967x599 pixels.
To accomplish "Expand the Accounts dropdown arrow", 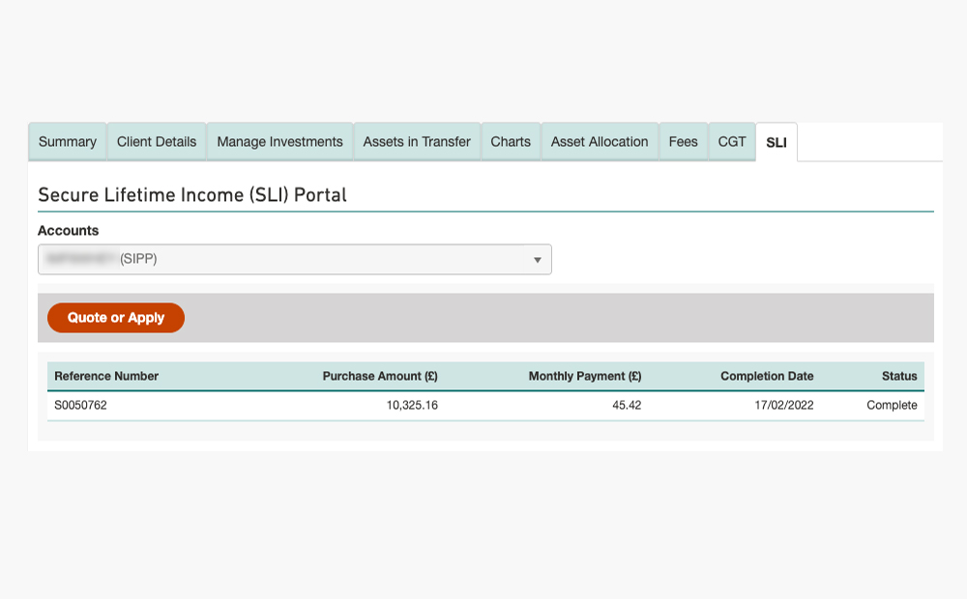I will (x=537, y=260).
